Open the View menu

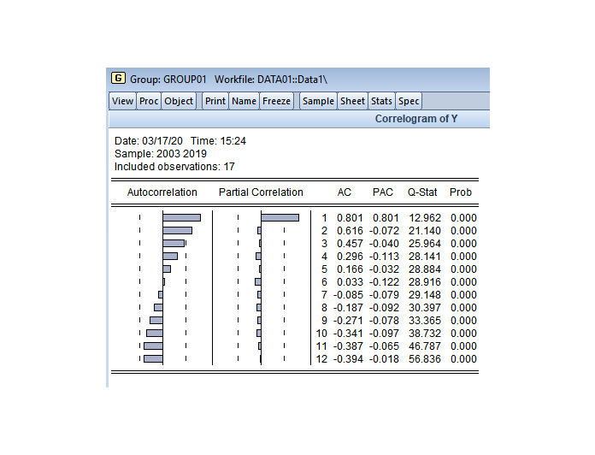click(x=122, y=101)
